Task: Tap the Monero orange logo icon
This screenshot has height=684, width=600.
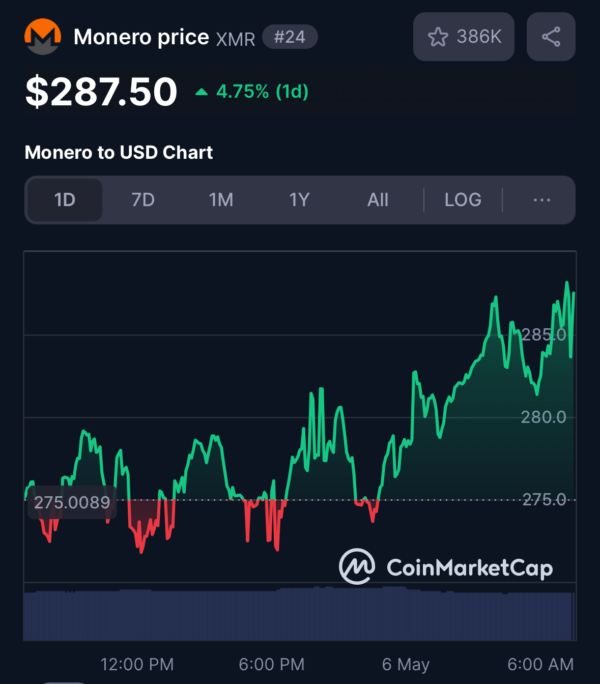Action: [x=43, y=37]
